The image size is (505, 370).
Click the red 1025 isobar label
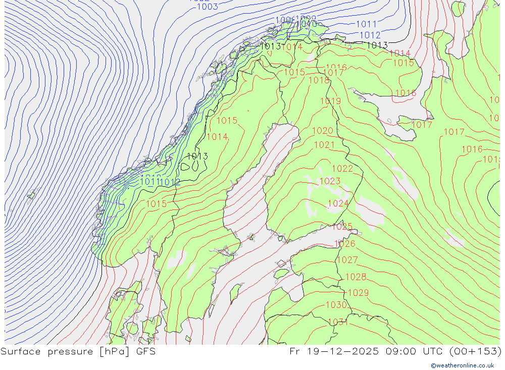click(x=342, y=226)
